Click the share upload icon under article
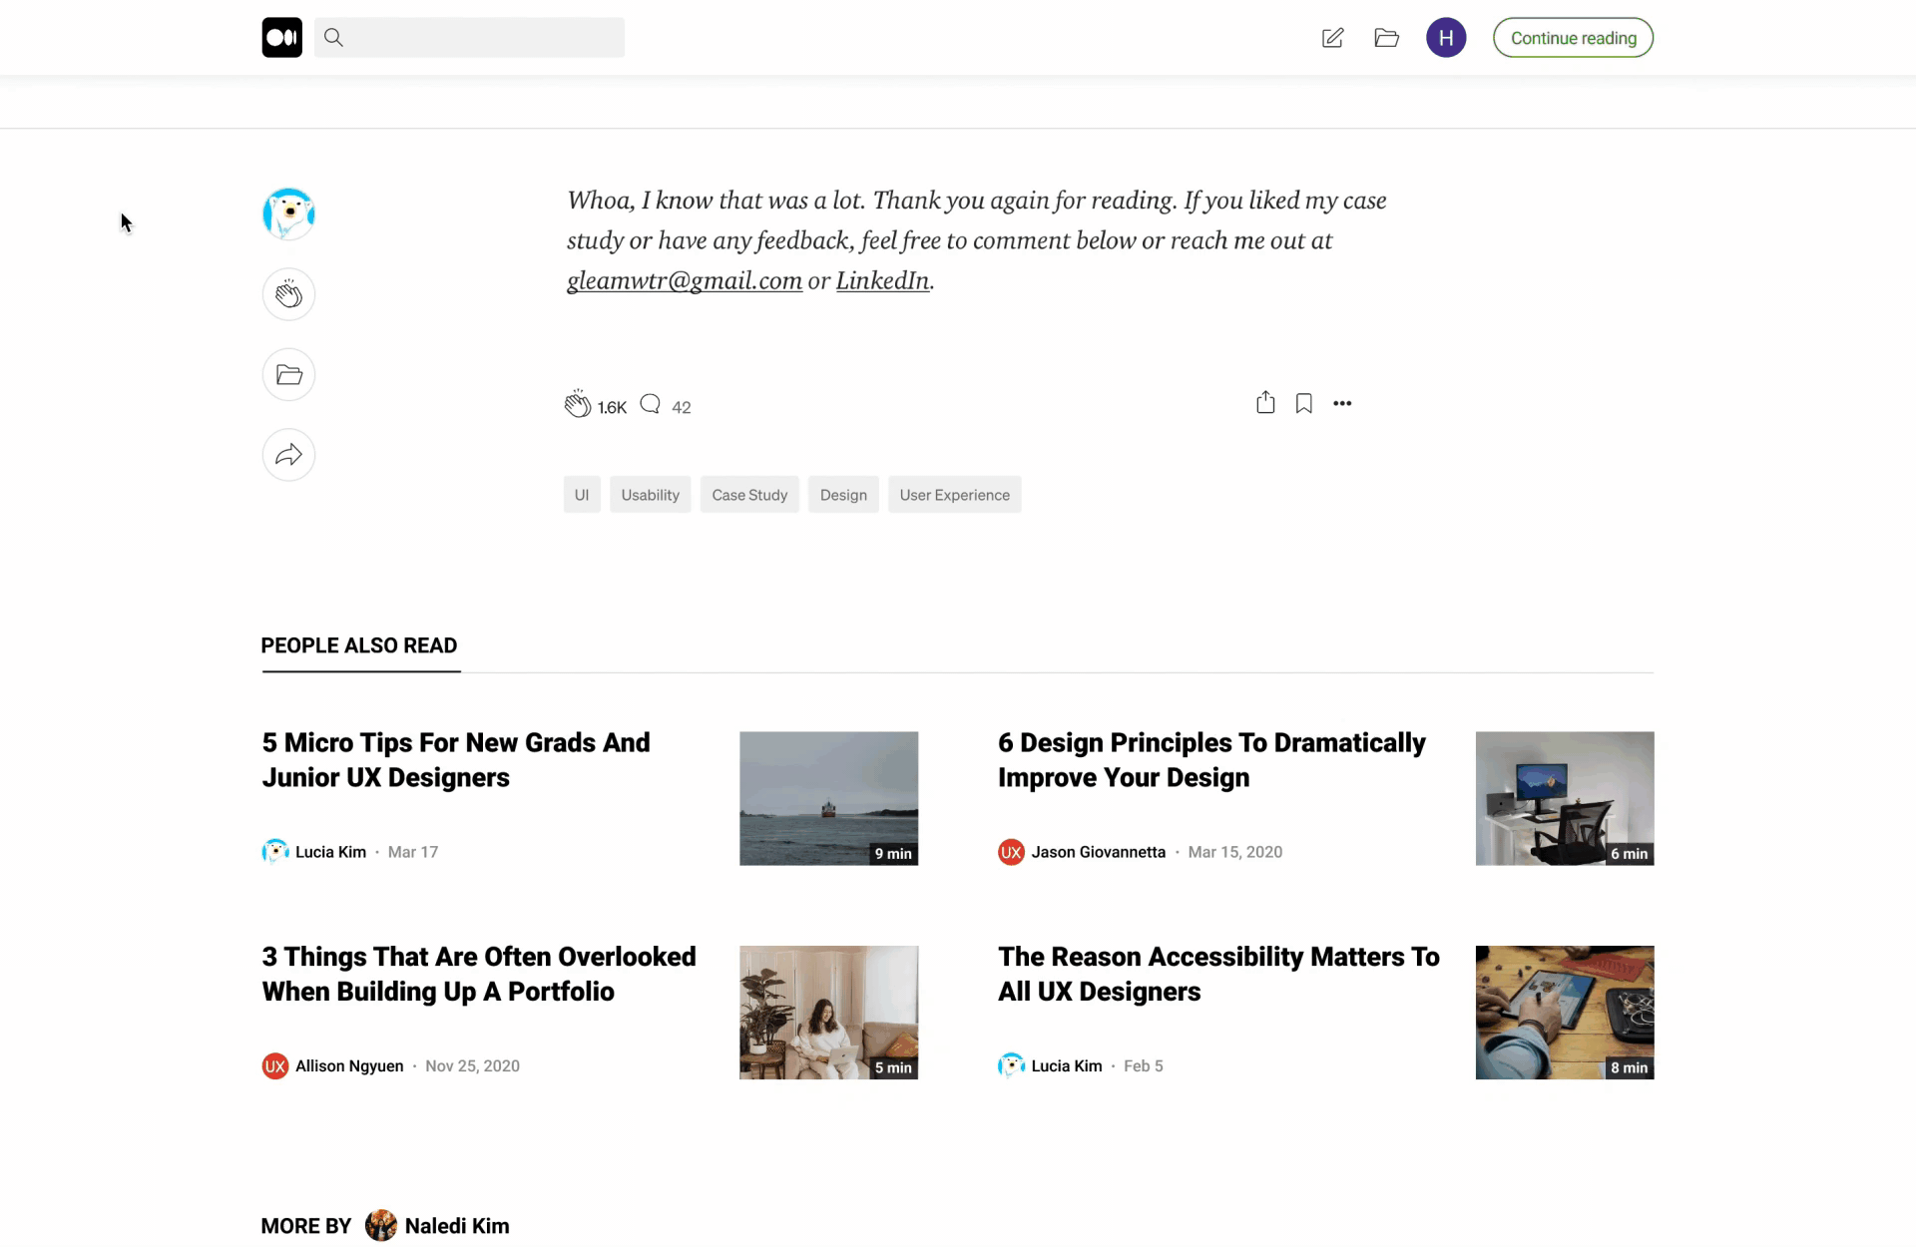This screenshot has width=1916, height=1247. point(1265,403)
